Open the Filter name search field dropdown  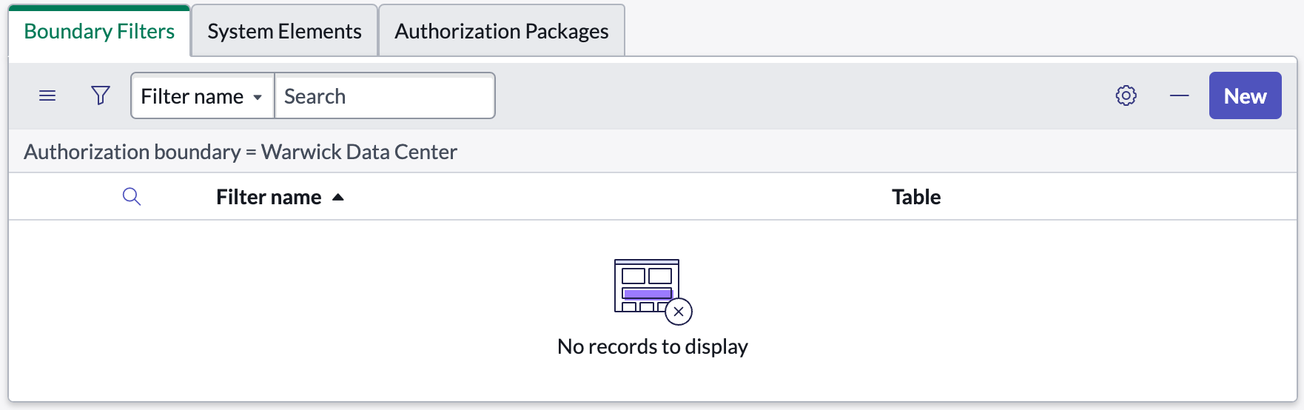pyautogui.click(x=203, y=95)
